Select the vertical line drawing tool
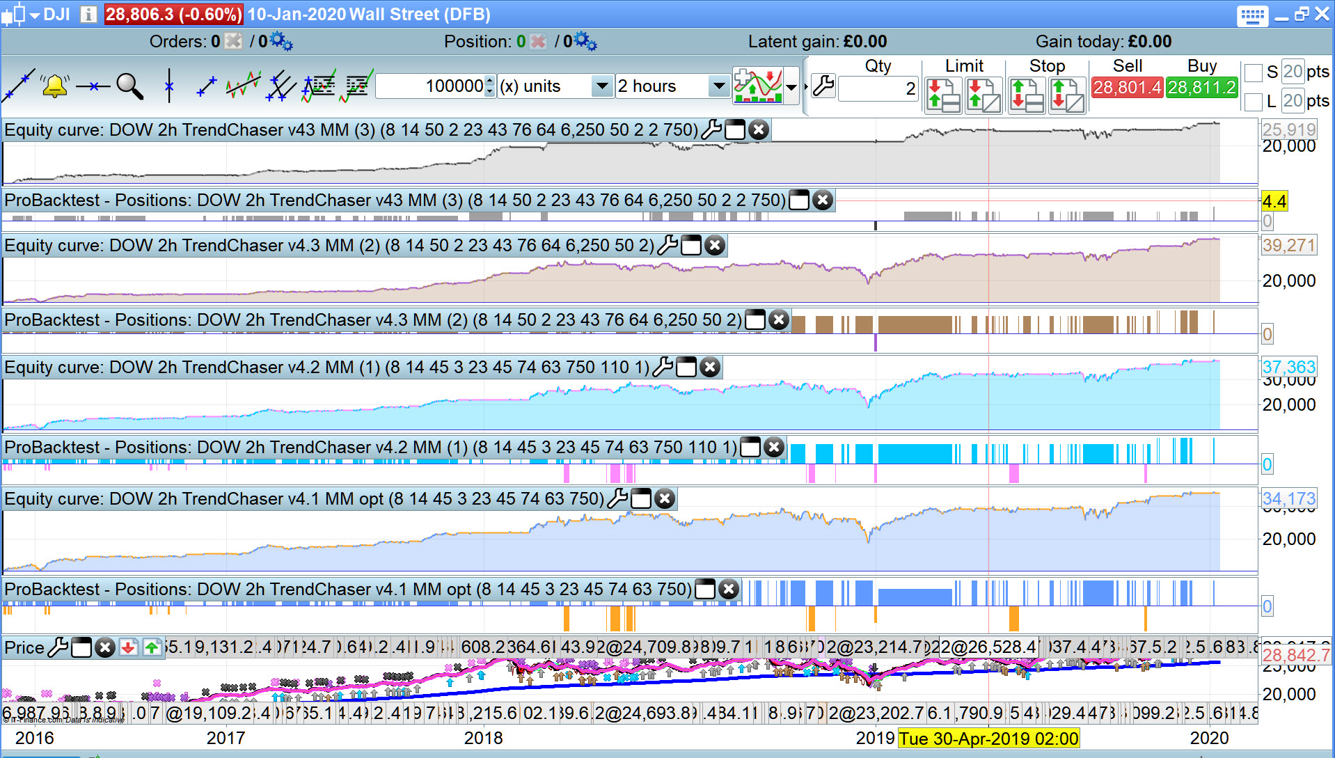 (168, 86)
